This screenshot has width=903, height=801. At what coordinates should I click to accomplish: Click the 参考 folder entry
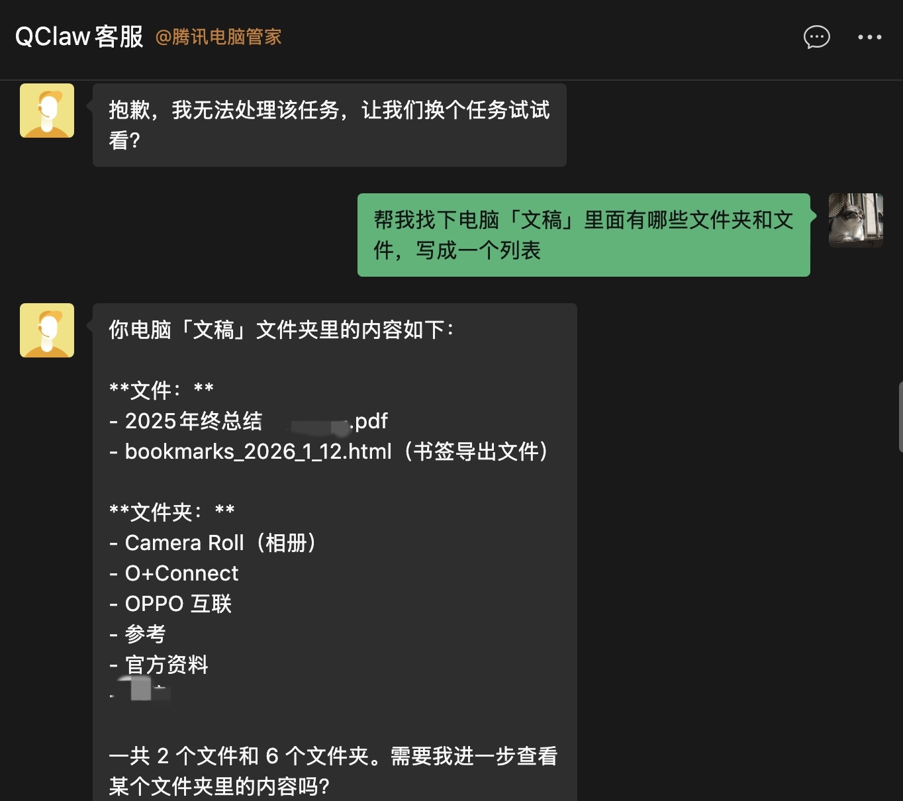[145, 634]
